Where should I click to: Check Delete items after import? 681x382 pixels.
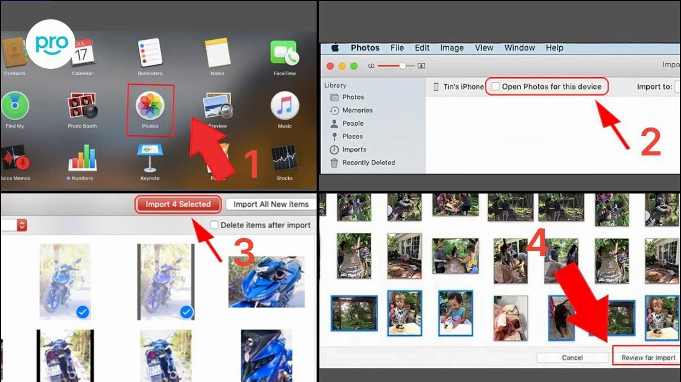click(214, 225)
